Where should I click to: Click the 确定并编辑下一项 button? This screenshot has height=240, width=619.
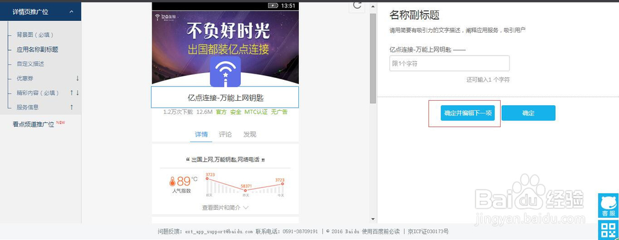(468, 113)
